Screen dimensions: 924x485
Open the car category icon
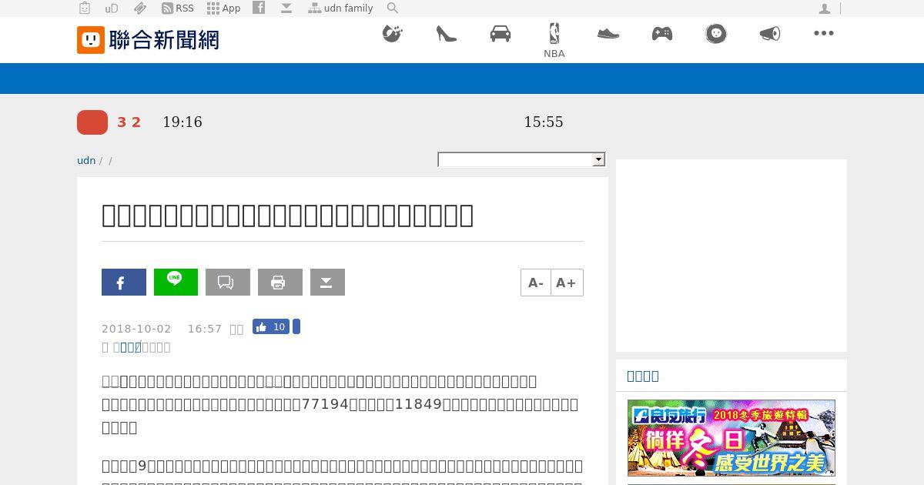[500, 34]
